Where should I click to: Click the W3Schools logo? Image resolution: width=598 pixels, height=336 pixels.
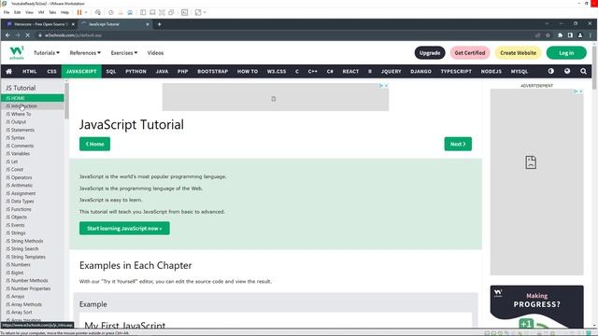(x=17, y=52)
